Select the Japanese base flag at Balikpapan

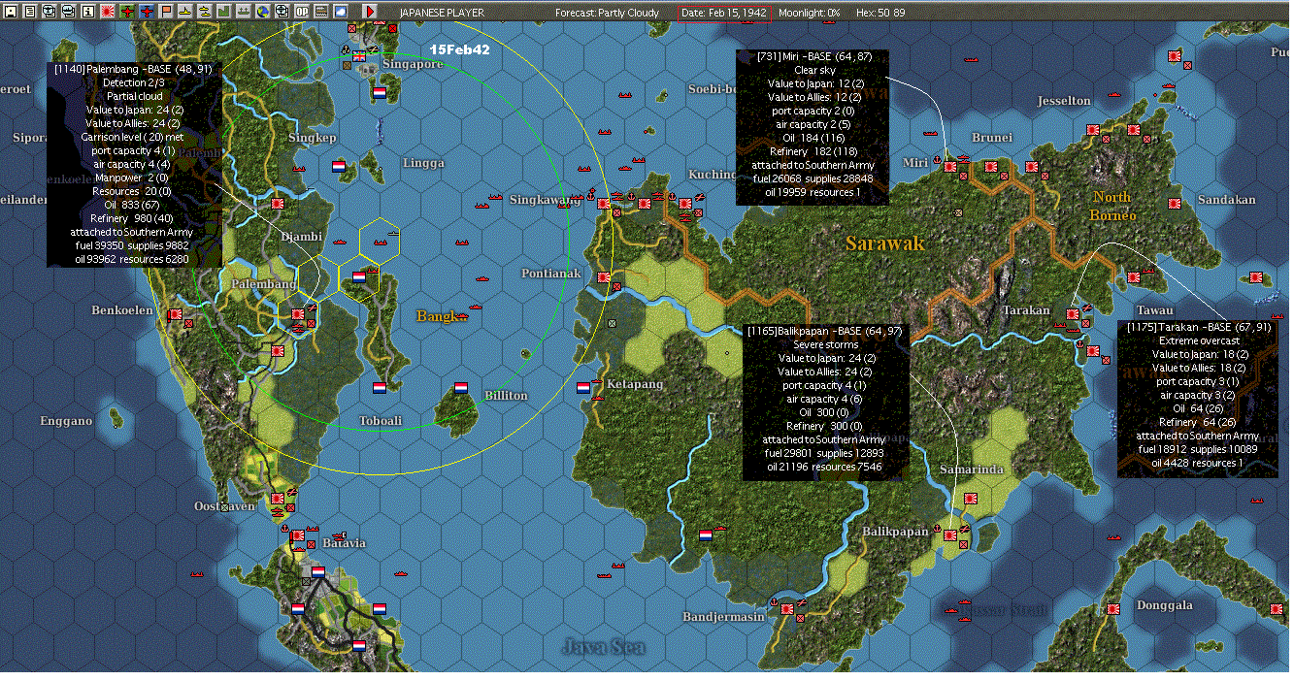pos(950,535)
